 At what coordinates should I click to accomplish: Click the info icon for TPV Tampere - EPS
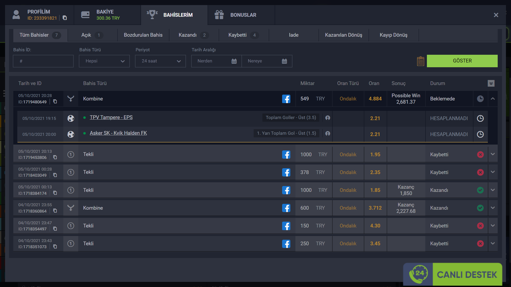coord(328,118)
